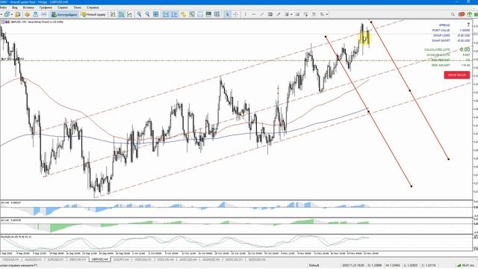Zoom out the chart with magnifier minus

pos(147,14)
